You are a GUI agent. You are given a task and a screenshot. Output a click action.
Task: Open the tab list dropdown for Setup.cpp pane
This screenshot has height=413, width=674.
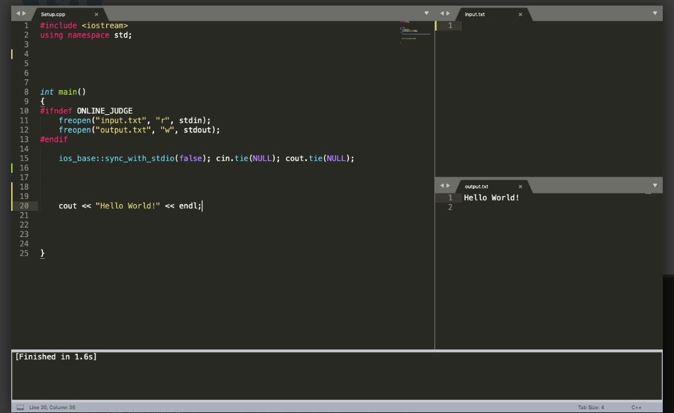[x=427, y=13]
